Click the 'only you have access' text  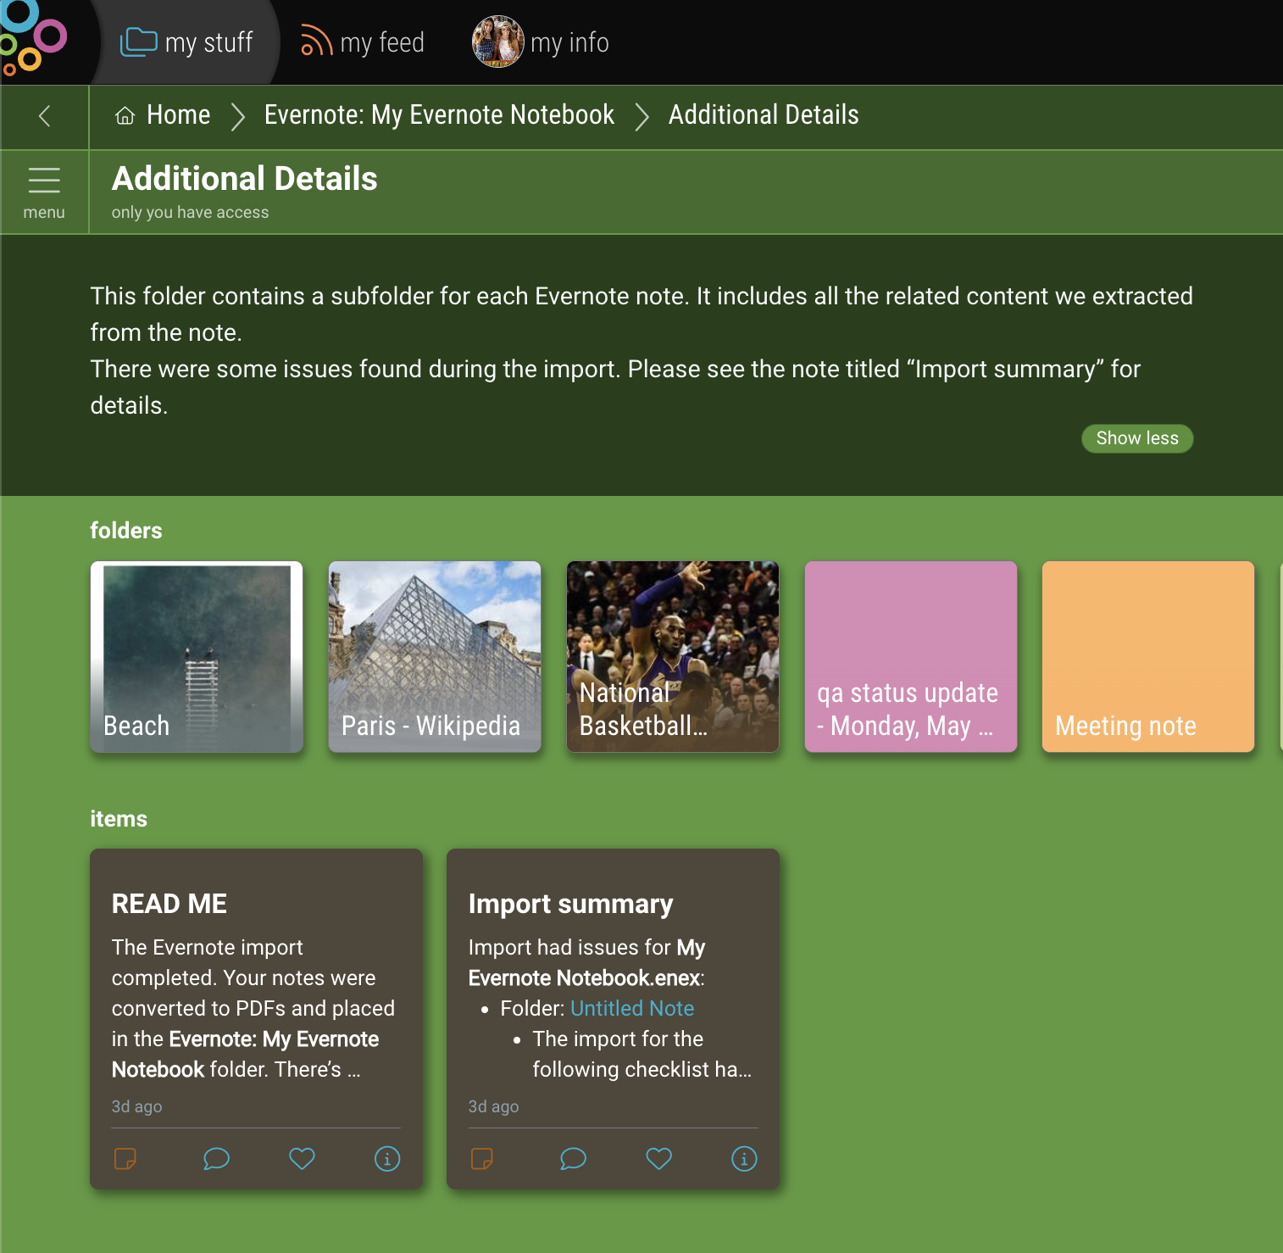pyautogui.click(x=190, y=212)
